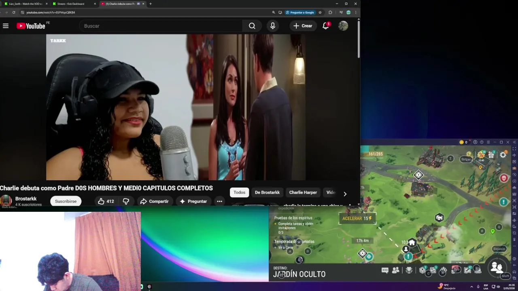
Task: Open game settings gear with badge
Action: pos(503,155)
